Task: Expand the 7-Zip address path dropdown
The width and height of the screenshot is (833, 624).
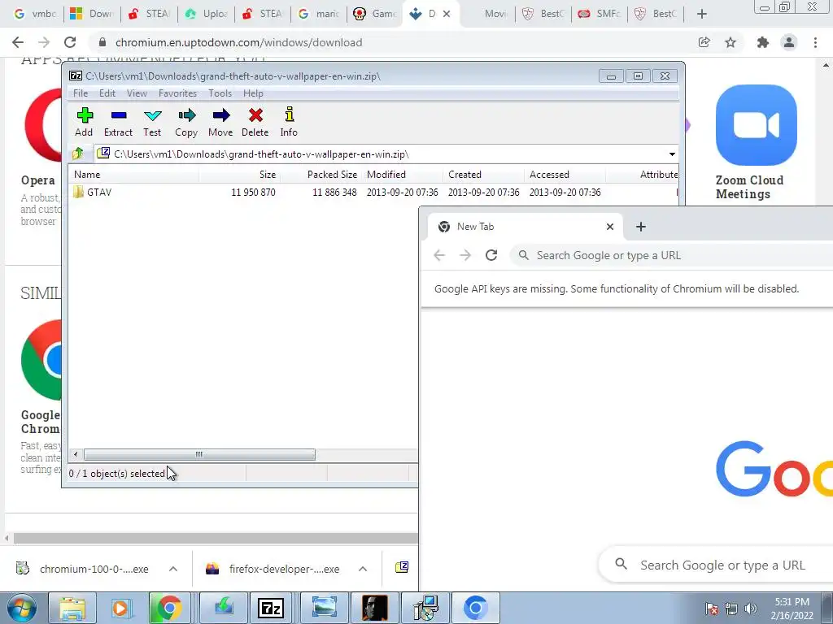Action: [x=672, y=154]
